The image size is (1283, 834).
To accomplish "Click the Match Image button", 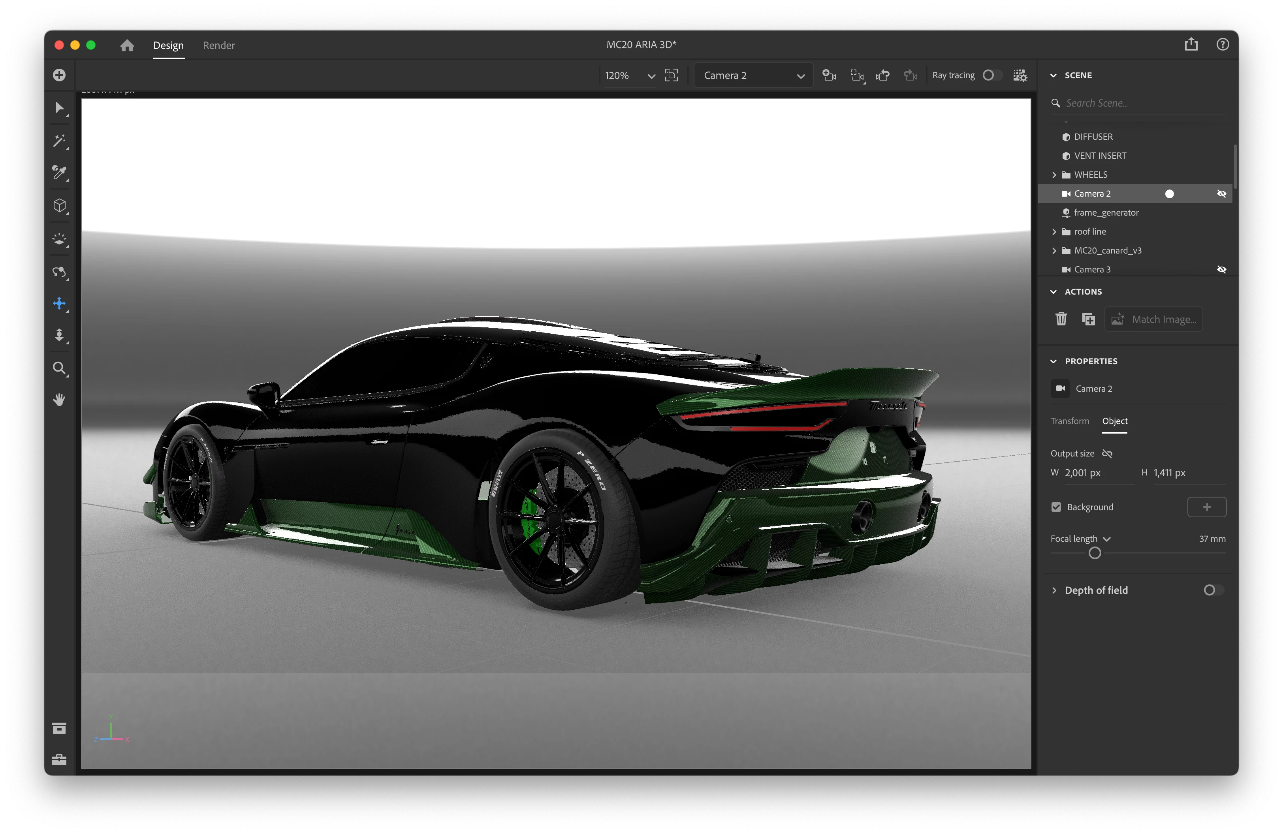I will tap(1153, 319).
